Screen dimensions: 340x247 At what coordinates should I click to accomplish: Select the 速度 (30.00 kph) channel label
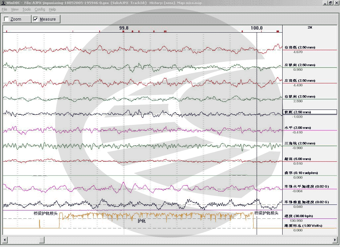(299, 216)
